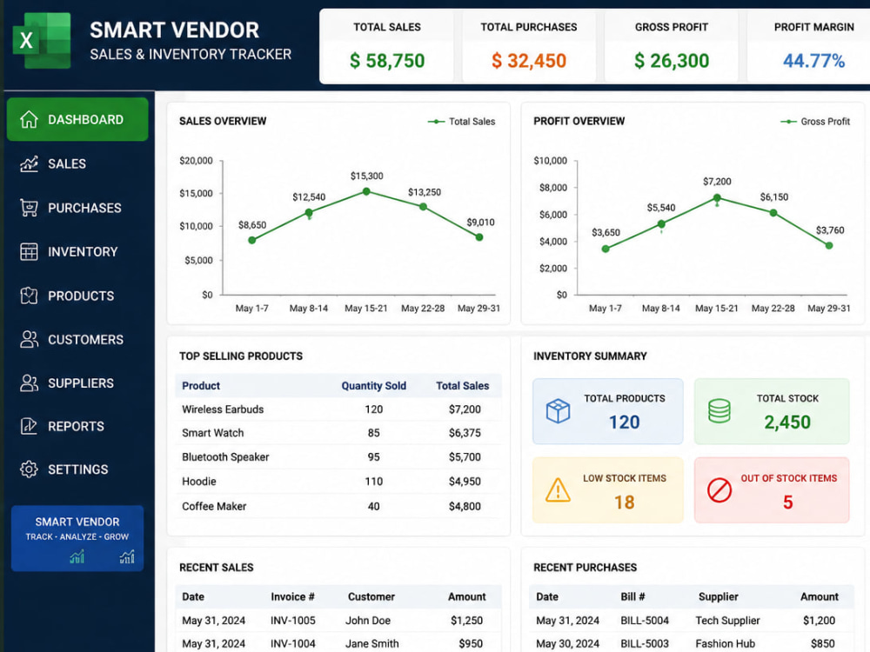The image size is (870, 652).
Task: Click the Supplier column header
Action: (x=718, y=597)
